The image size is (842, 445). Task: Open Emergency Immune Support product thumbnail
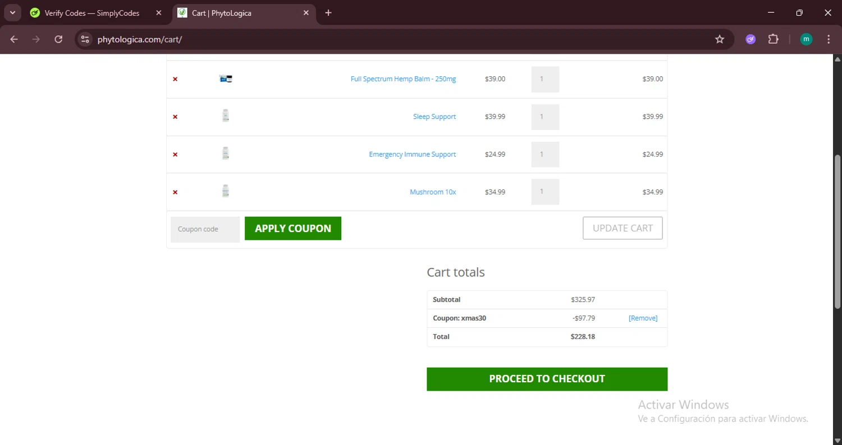(x=226, y=153)
